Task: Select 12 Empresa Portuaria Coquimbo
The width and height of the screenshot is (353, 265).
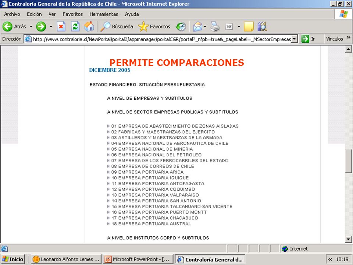Action: coord(153,189)
